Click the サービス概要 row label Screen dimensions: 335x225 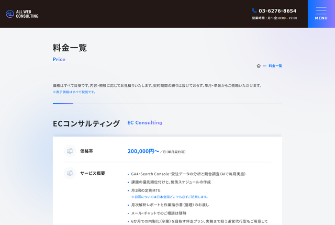click(x=93, y=173)
